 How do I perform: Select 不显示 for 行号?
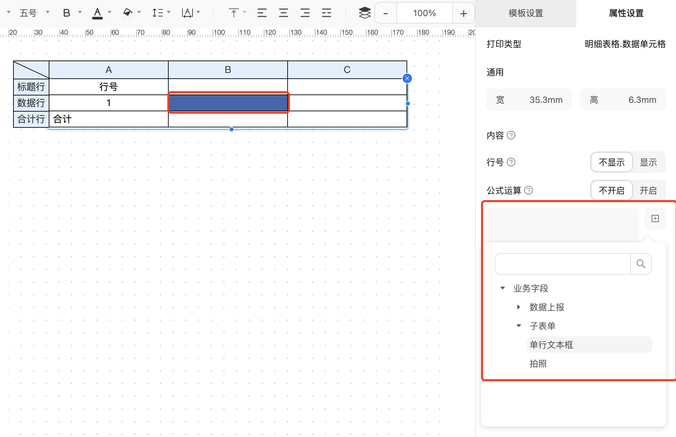pos(612,162)
